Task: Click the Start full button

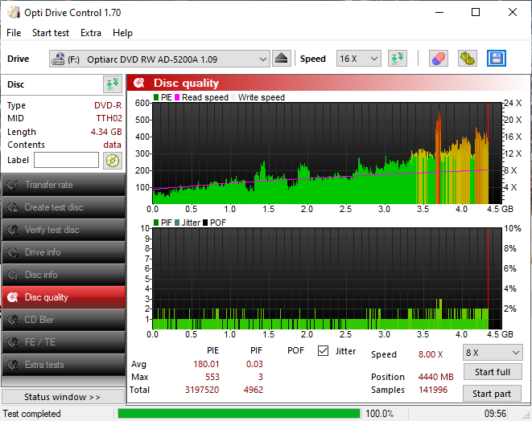Action: click(492, 373)
